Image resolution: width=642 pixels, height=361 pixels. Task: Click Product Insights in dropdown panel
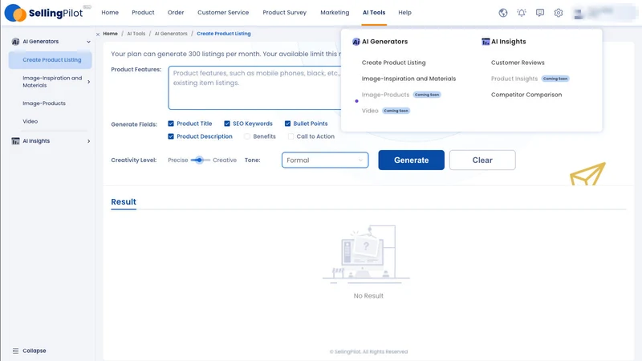[x=514, y=79]
